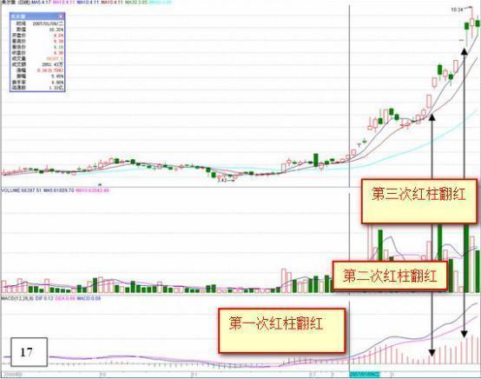Click the 第三次红柱翻红 annotation box
The width and height of the screenshot is (481, 379).
[419, 201]
